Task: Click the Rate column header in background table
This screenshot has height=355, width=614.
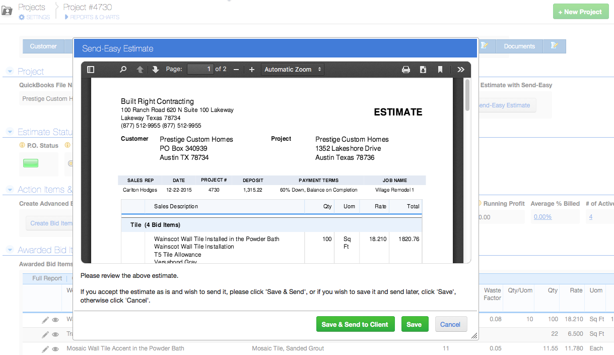Action: [x=576, y=290]
